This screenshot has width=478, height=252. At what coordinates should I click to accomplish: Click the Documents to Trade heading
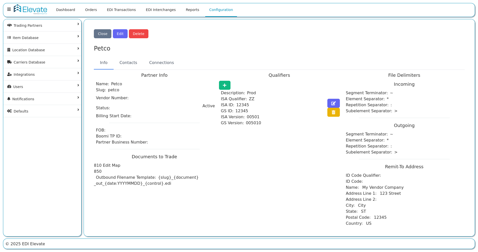pyautogui.click(x=154, y=157)
